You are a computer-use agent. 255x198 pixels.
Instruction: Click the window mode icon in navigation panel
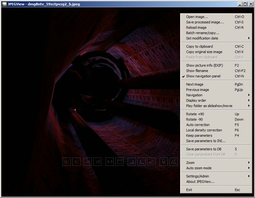[119, 162]
